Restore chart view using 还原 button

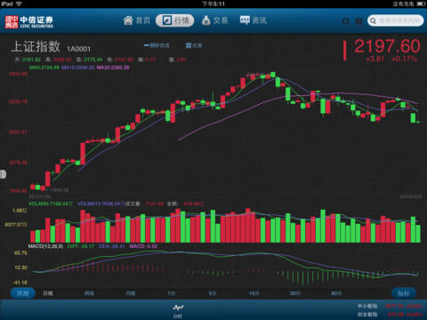tap(194, 45)
